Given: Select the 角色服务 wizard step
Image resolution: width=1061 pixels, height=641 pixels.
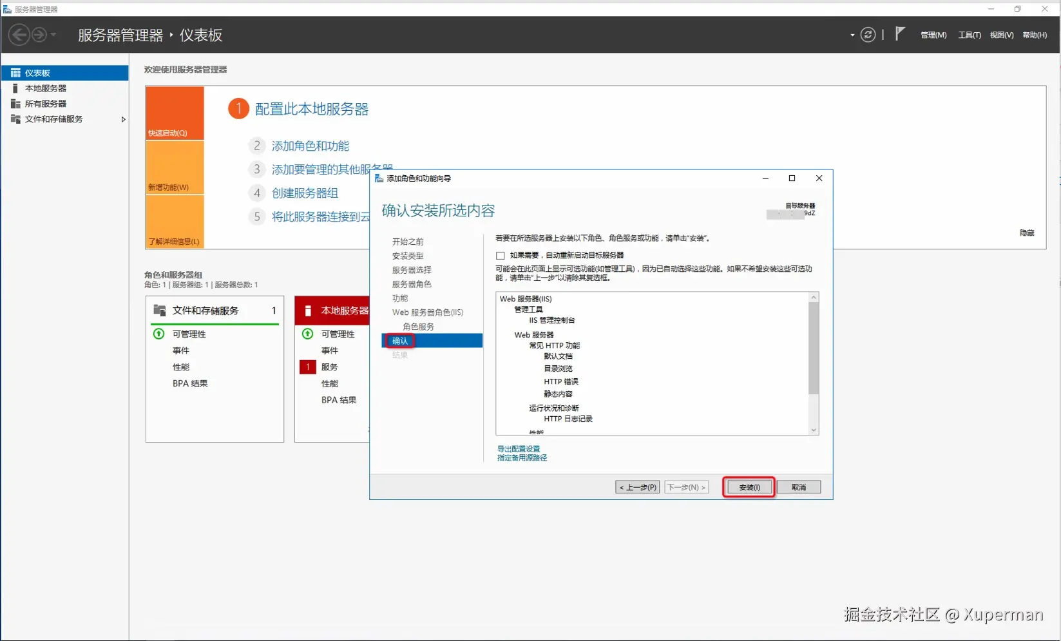Looking at the screenshot, I should [418, 327].
